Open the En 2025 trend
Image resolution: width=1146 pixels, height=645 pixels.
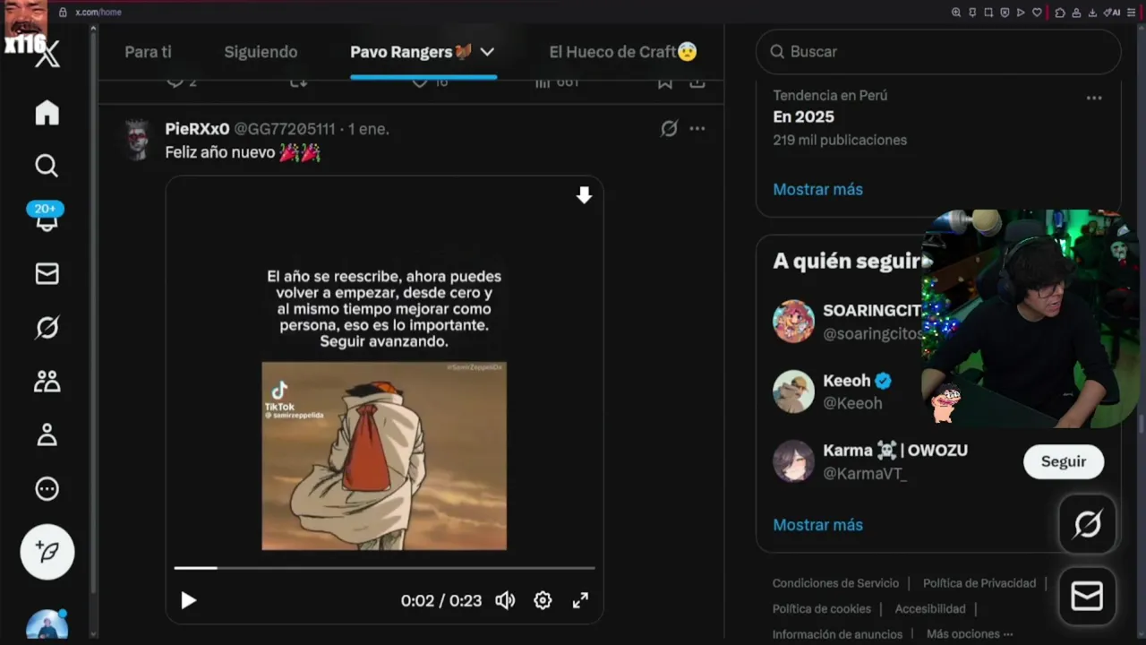(x=804, y=116)
